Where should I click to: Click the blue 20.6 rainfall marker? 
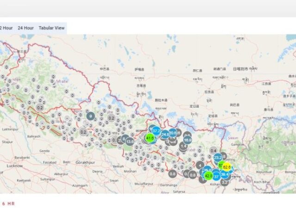173,133
